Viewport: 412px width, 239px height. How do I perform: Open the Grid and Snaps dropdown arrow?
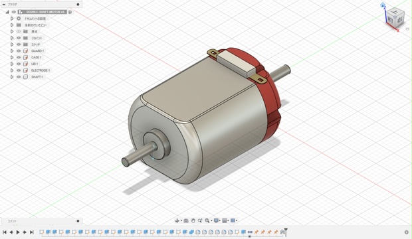228,221
